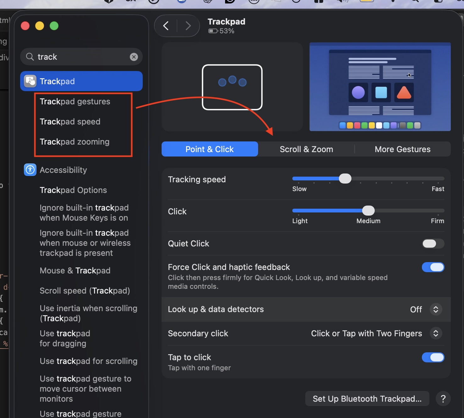The image size is (464, 418).
Task: Disable Force Click and haptic feedback
Action: pyautogui.click(x=433, y=267)
